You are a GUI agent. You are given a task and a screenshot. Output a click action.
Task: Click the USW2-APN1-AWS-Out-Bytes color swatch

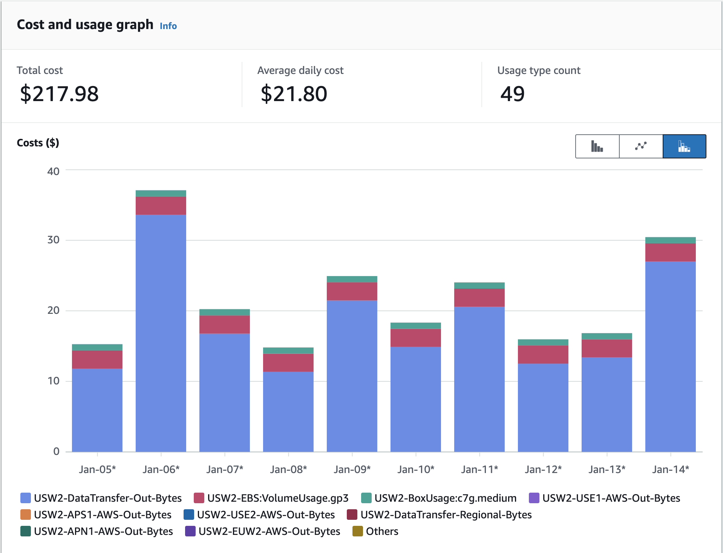point(25,531)
